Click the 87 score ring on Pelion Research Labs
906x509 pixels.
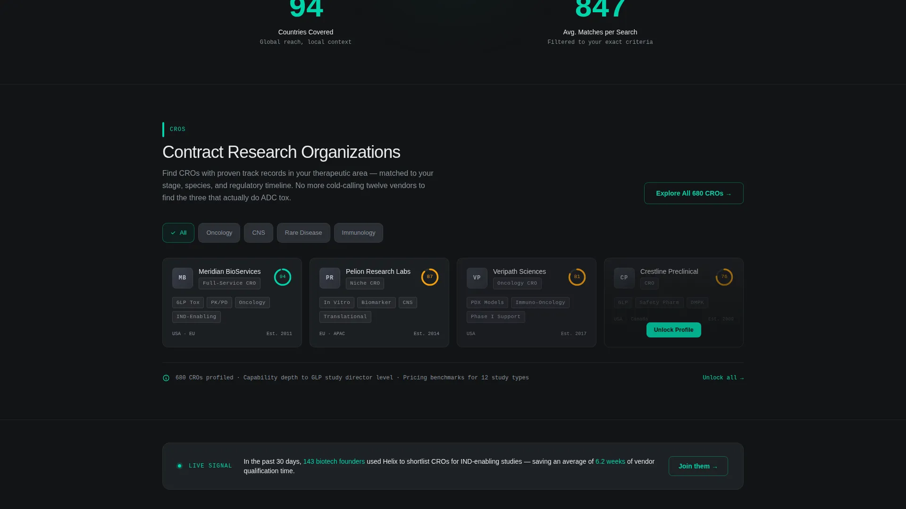click(x=430, y=277)
